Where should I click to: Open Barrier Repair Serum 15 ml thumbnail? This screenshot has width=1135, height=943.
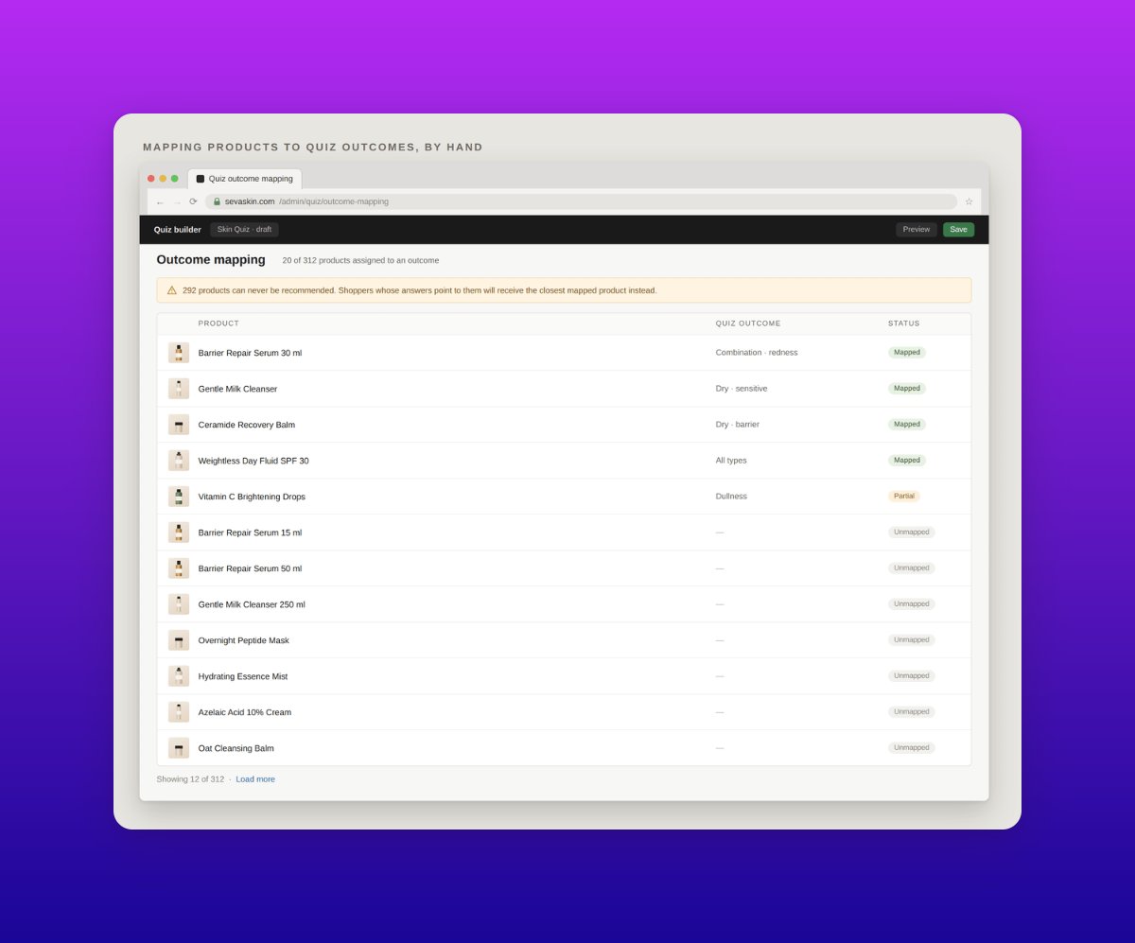click(179, 533)
